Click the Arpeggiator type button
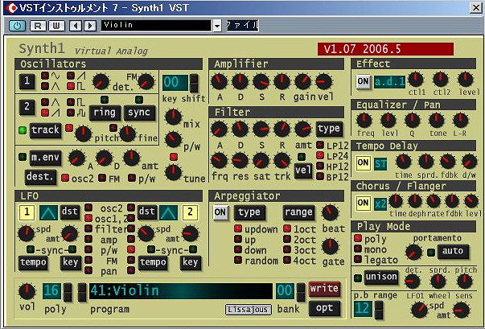 click(249, 212)
